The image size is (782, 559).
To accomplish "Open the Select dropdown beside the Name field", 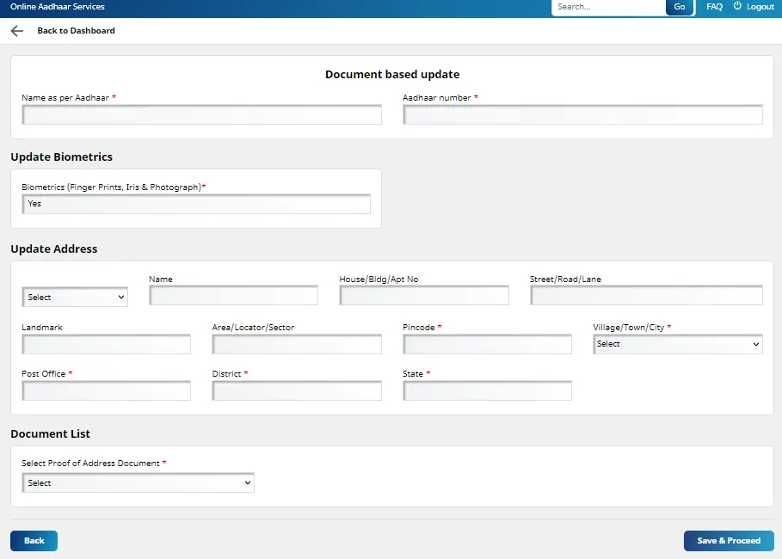I will 75,298.
